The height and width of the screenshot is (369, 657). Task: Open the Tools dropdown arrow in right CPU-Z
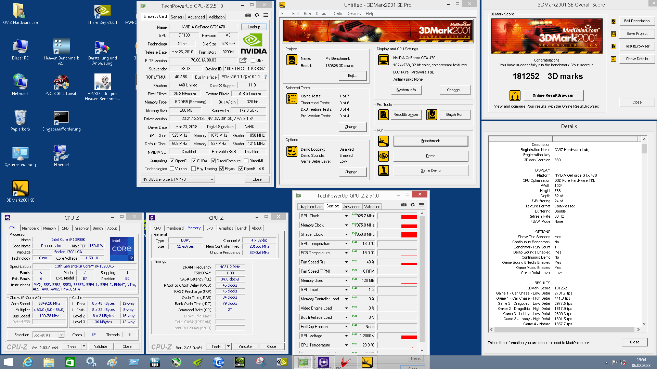pyautogui.click(x=228, y=346)
